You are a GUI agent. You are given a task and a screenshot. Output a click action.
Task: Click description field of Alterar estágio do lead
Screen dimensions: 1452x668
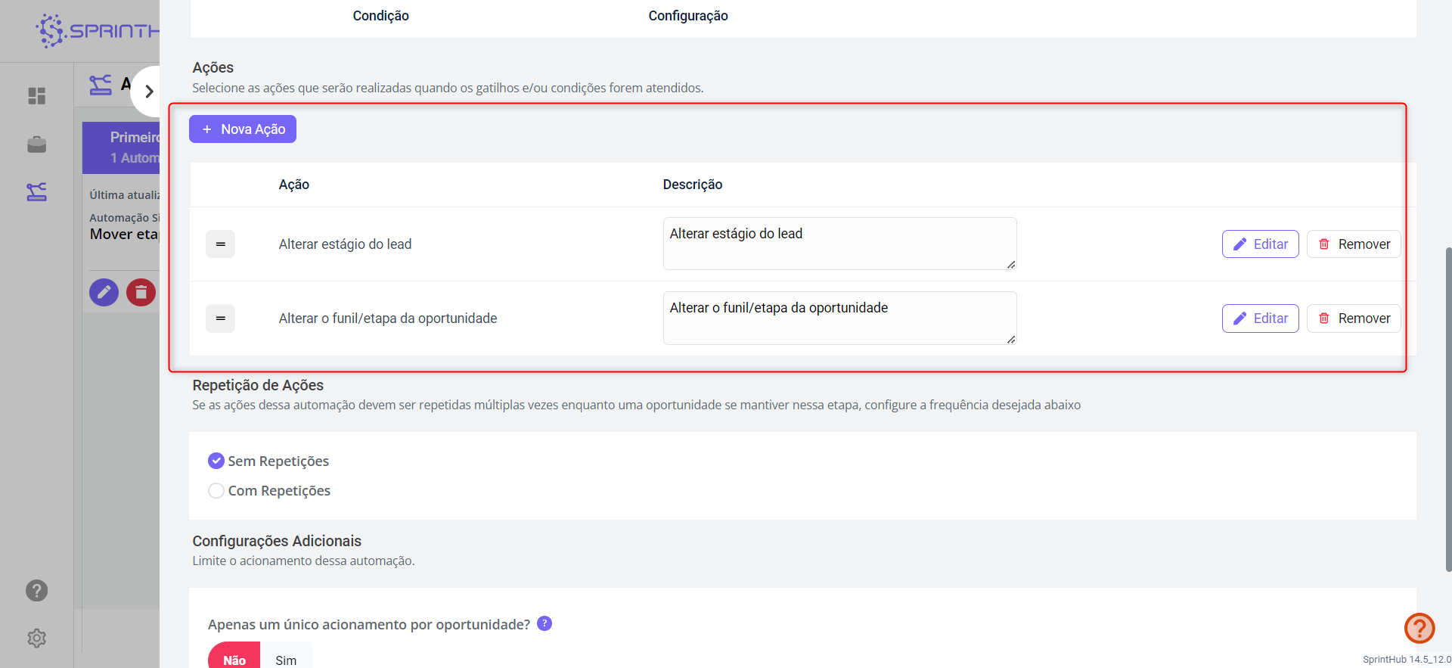click(839, 244)
